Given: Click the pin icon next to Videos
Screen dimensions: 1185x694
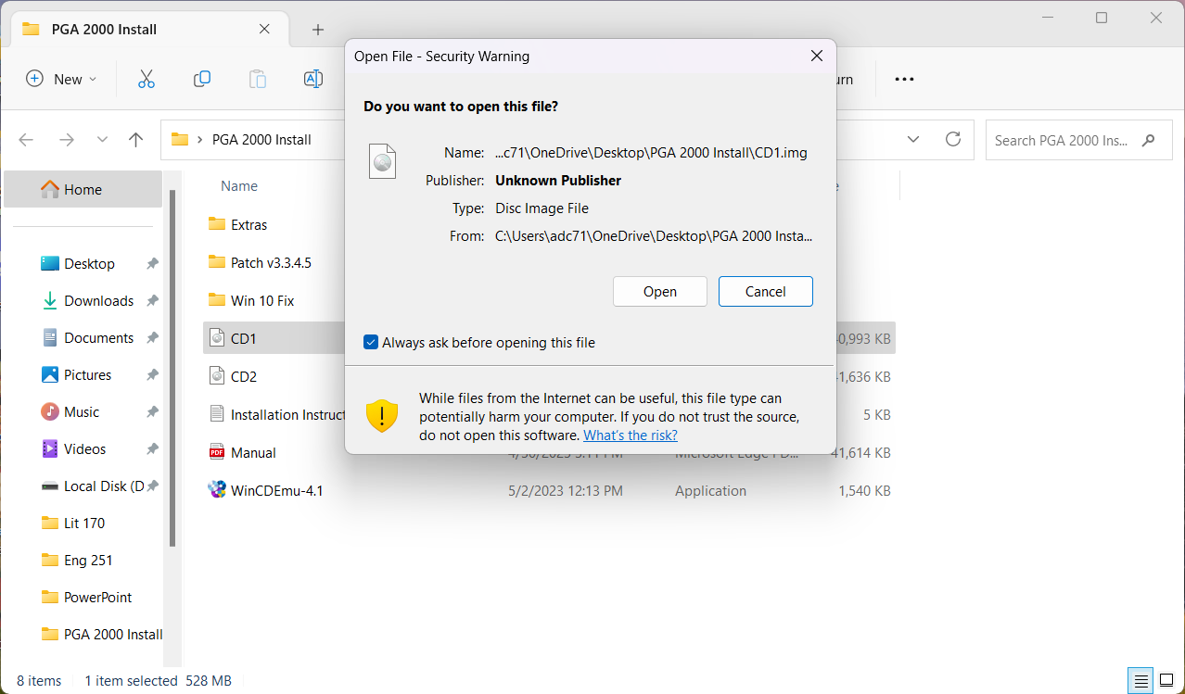Looking at the screenshot, I should [152, 449].
